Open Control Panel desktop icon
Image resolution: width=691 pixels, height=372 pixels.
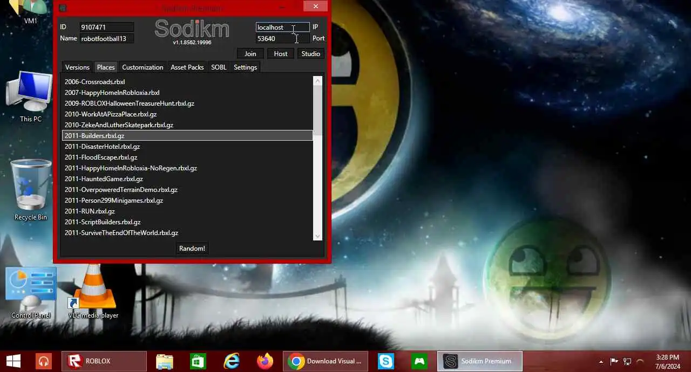click(31, 293)
